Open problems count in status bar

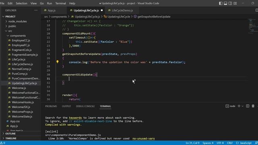point(3,143)
